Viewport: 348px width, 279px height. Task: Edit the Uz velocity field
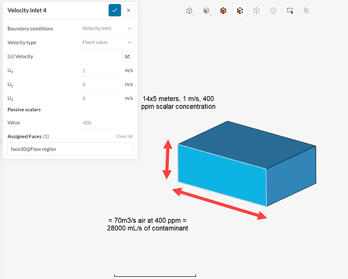coord(101,98)
